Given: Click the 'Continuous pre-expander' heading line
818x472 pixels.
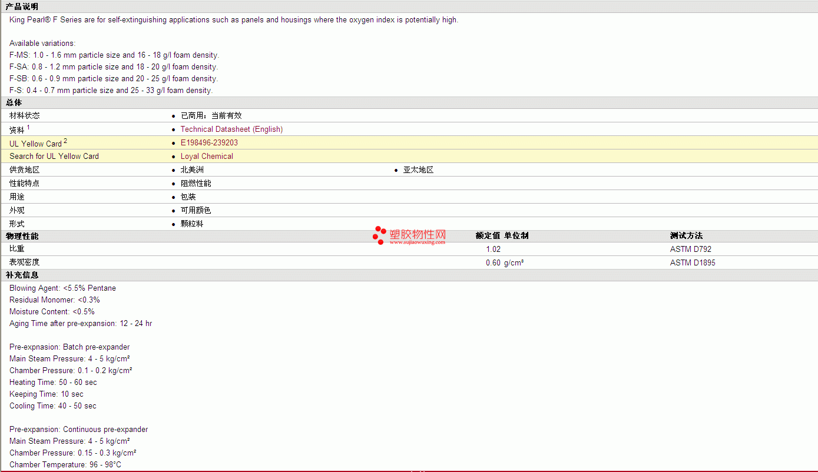Looking at the screenshot, I should click(79, 429).
